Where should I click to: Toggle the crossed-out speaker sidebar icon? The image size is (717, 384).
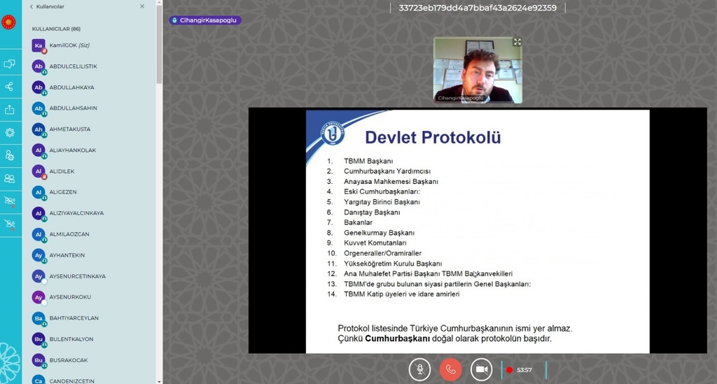point(10,201)
